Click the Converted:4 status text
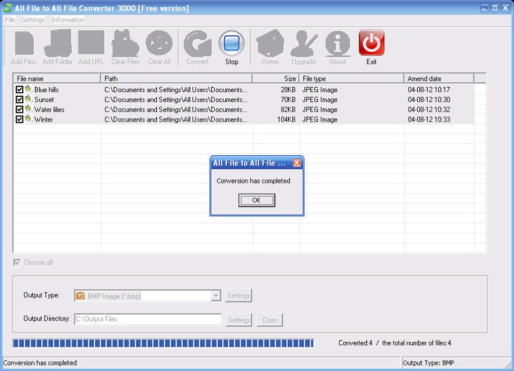The image size is (514, 371). click(x=355, y=343)
